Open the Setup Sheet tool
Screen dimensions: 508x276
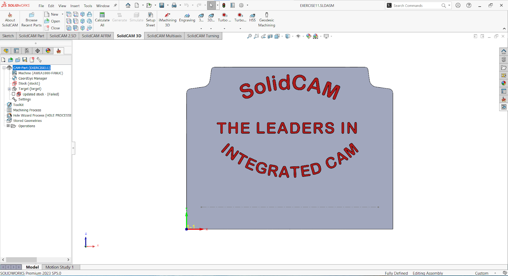[150, 20]
